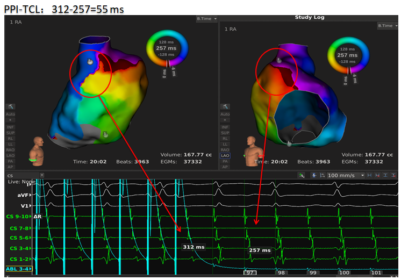Open the B.Time dropdown in right map

[x=386, y=25]
